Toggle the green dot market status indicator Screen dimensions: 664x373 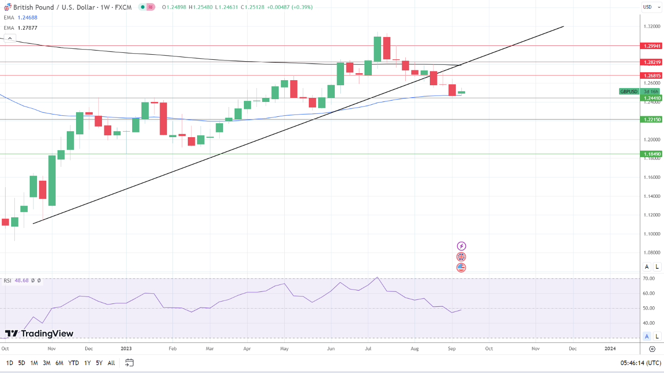142,7
